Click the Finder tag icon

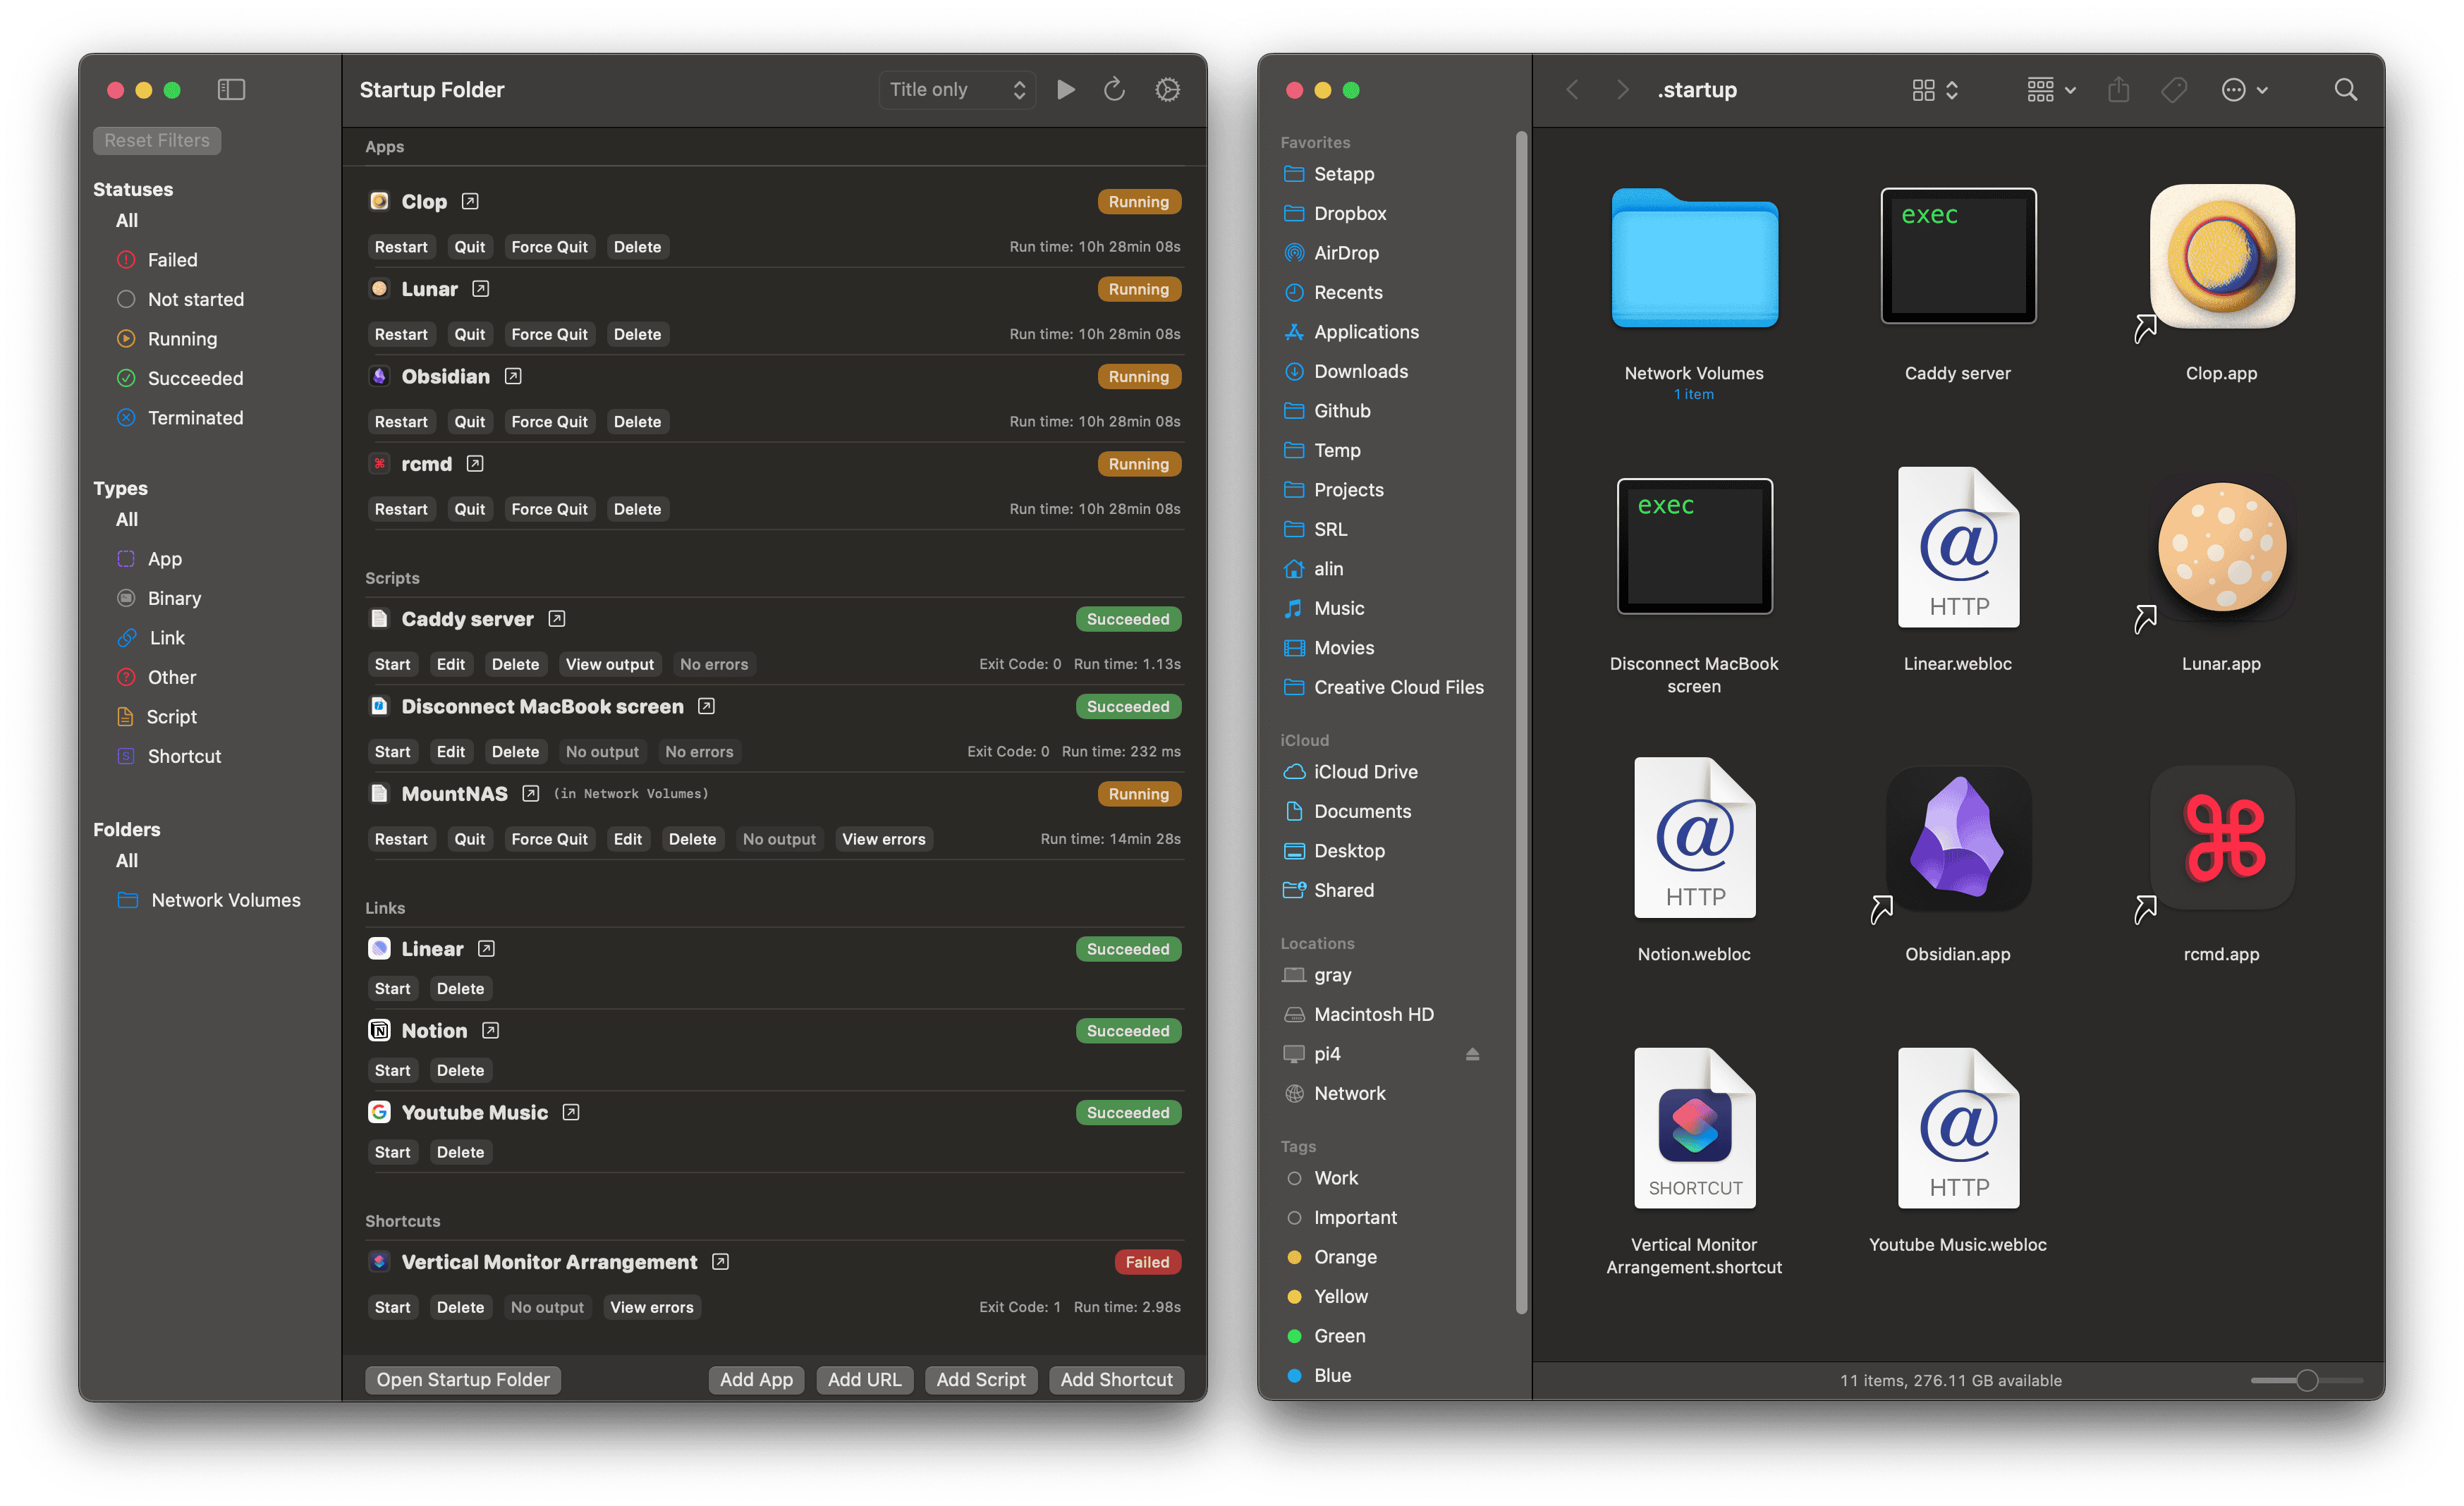[2173, 90]
